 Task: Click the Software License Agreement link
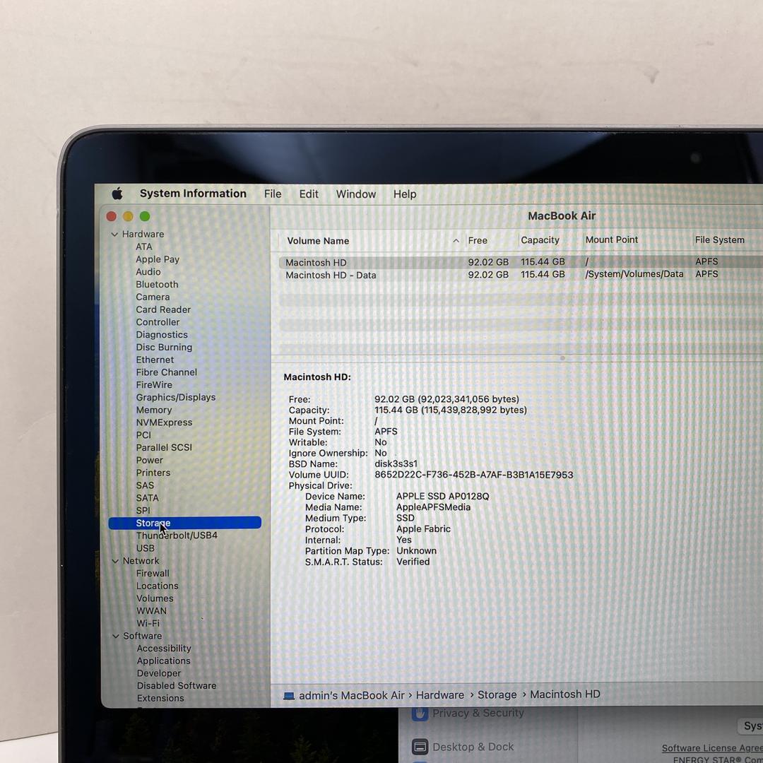(x=711, y=748)
